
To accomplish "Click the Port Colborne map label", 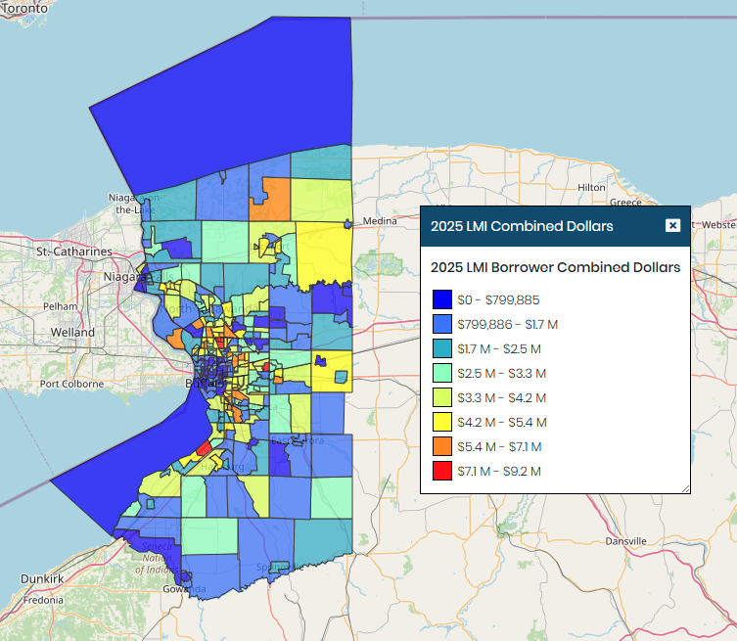I will tap(71, 384).
